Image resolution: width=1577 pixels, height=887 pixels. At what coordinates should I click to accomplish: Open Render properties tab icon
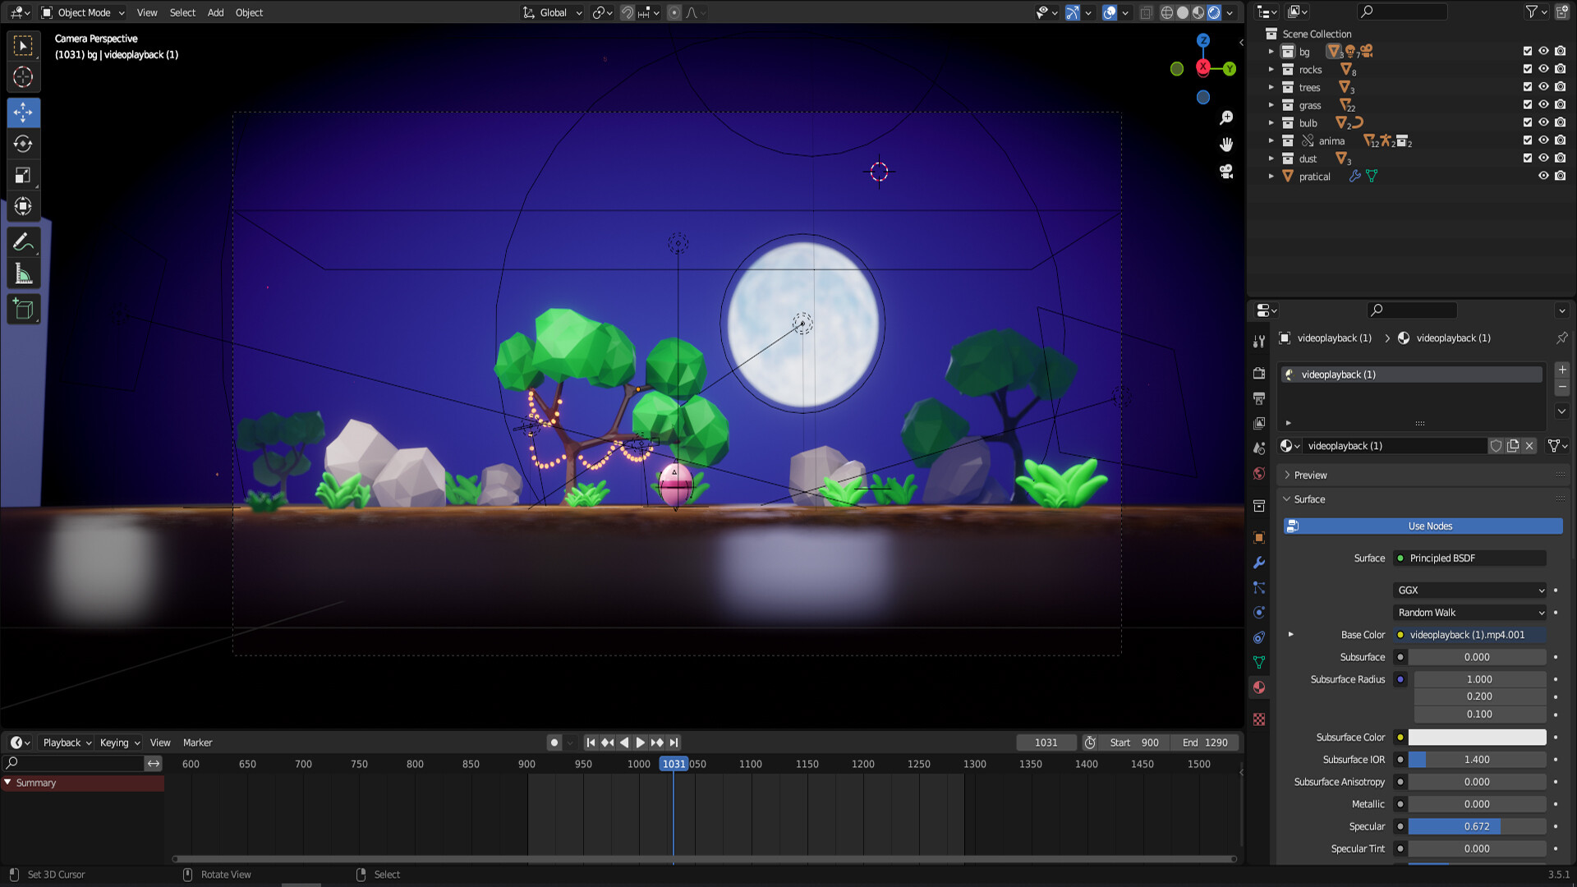[1259, 373]
